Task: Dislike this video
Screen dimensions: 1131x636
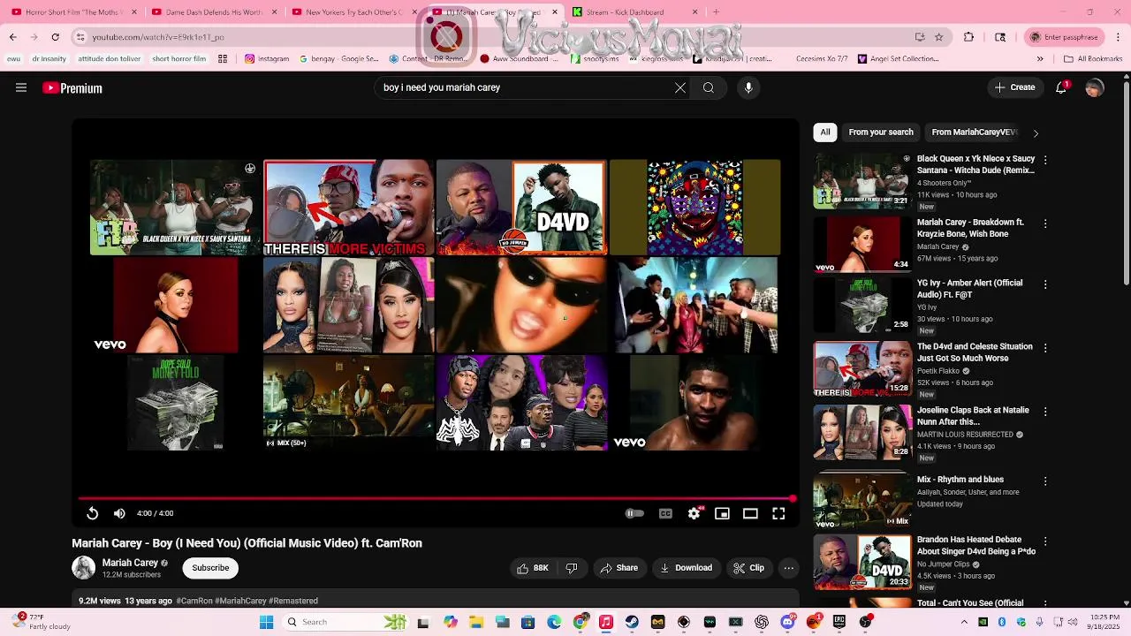Action: [571, 568]
